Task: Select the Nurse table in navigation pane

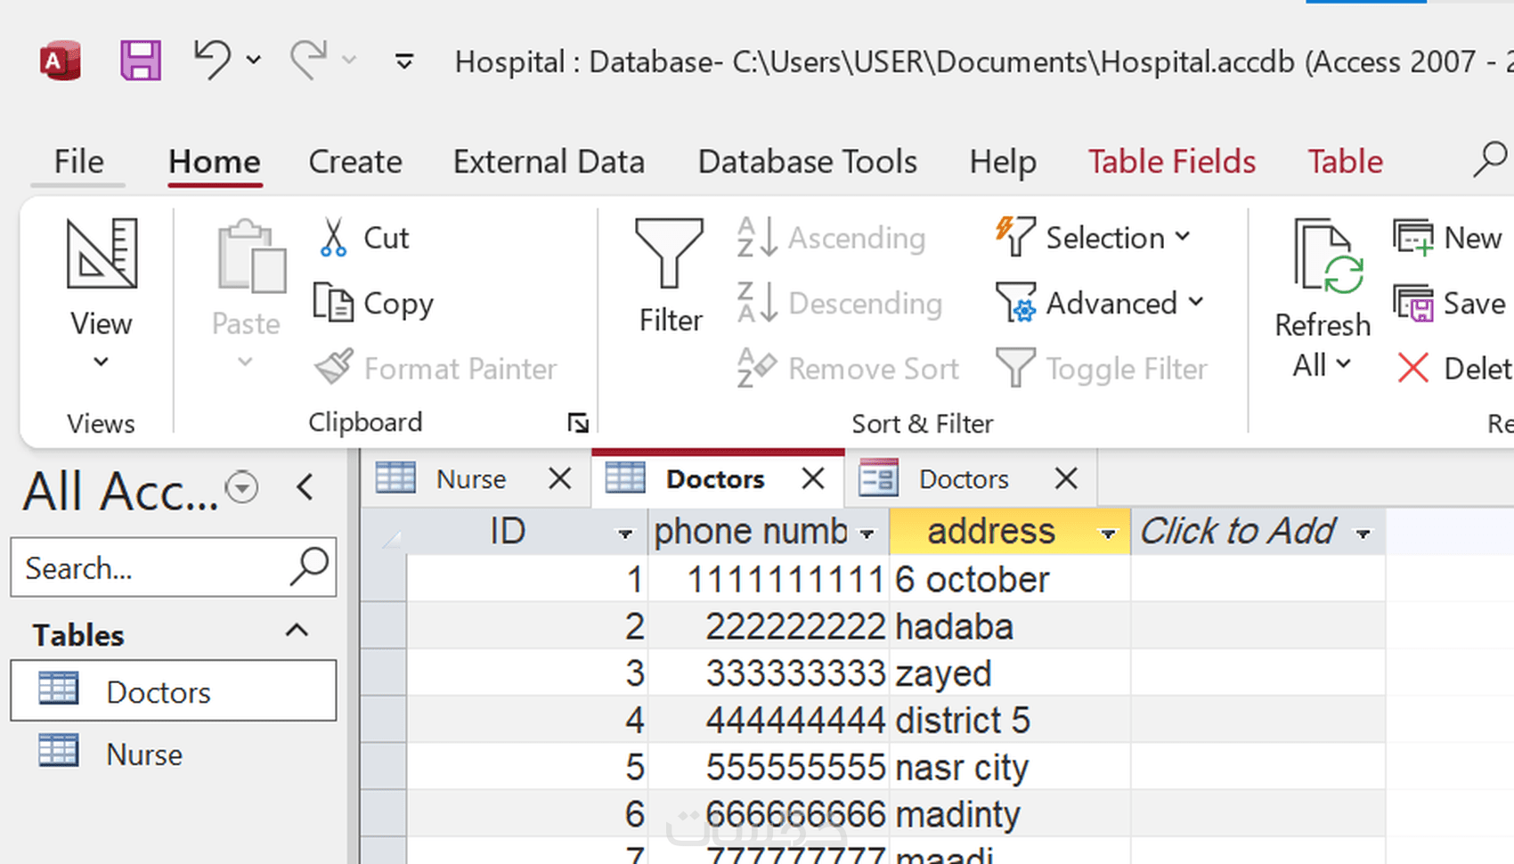Action: tap(143, 754)
